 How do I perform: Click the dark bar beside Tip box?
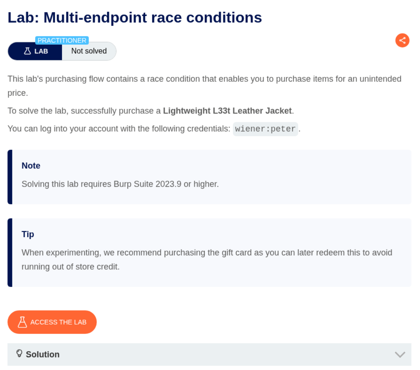(x=10, y=252)
